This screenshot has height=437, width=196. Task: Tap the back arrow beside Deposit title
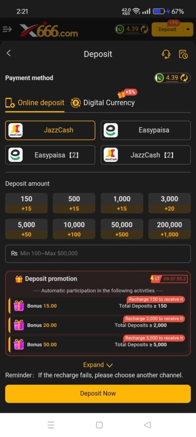9,53
